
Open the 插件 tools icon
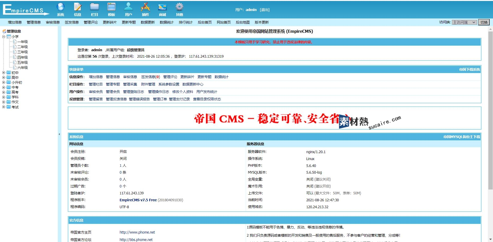(145, 7)
